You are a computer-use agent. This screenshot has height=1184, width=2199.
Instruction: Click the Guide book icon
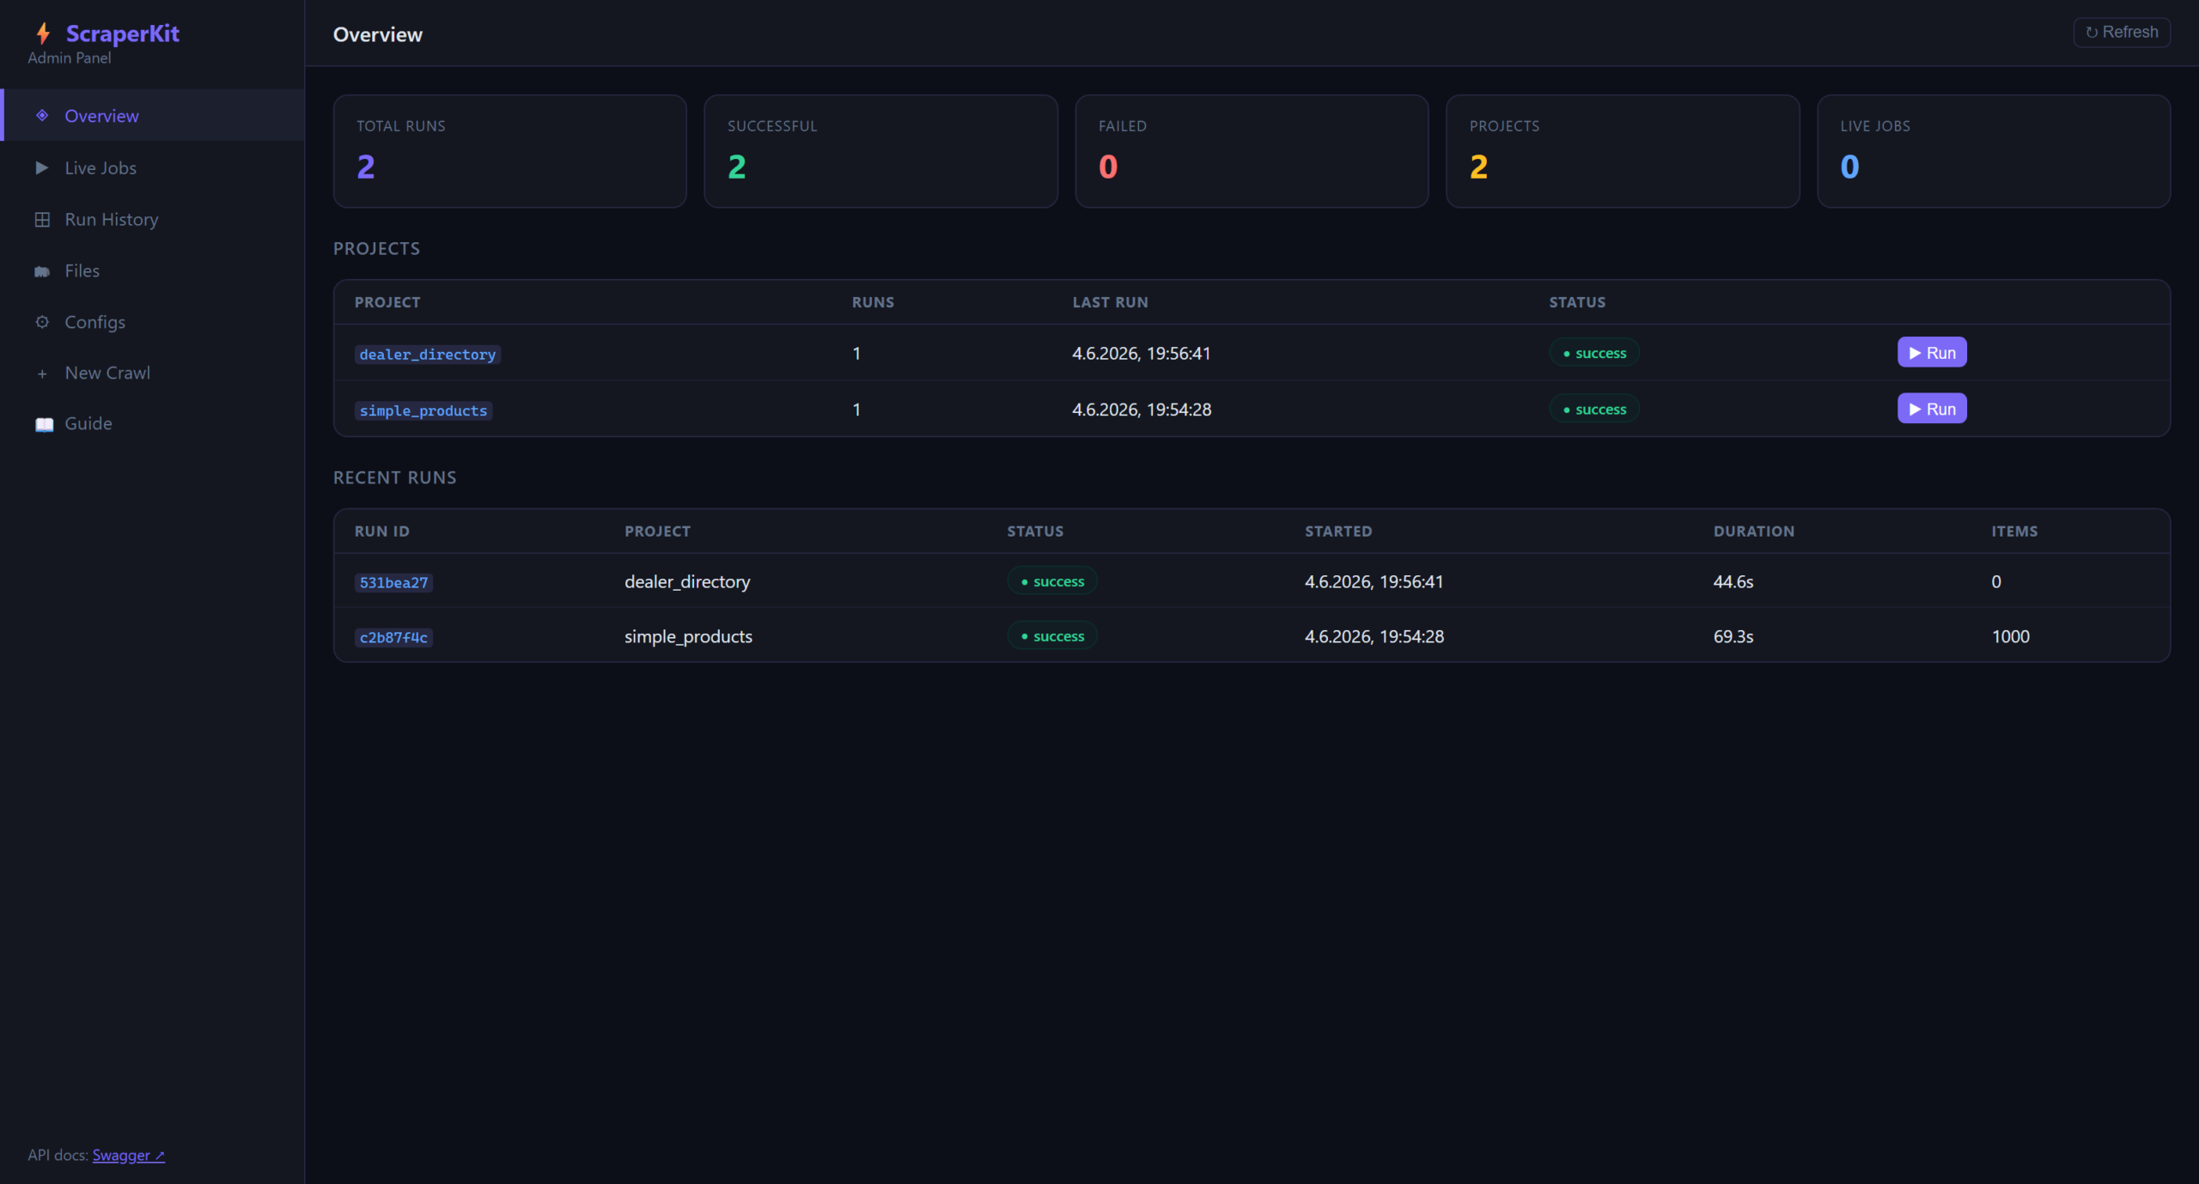(x=44, y=424)
